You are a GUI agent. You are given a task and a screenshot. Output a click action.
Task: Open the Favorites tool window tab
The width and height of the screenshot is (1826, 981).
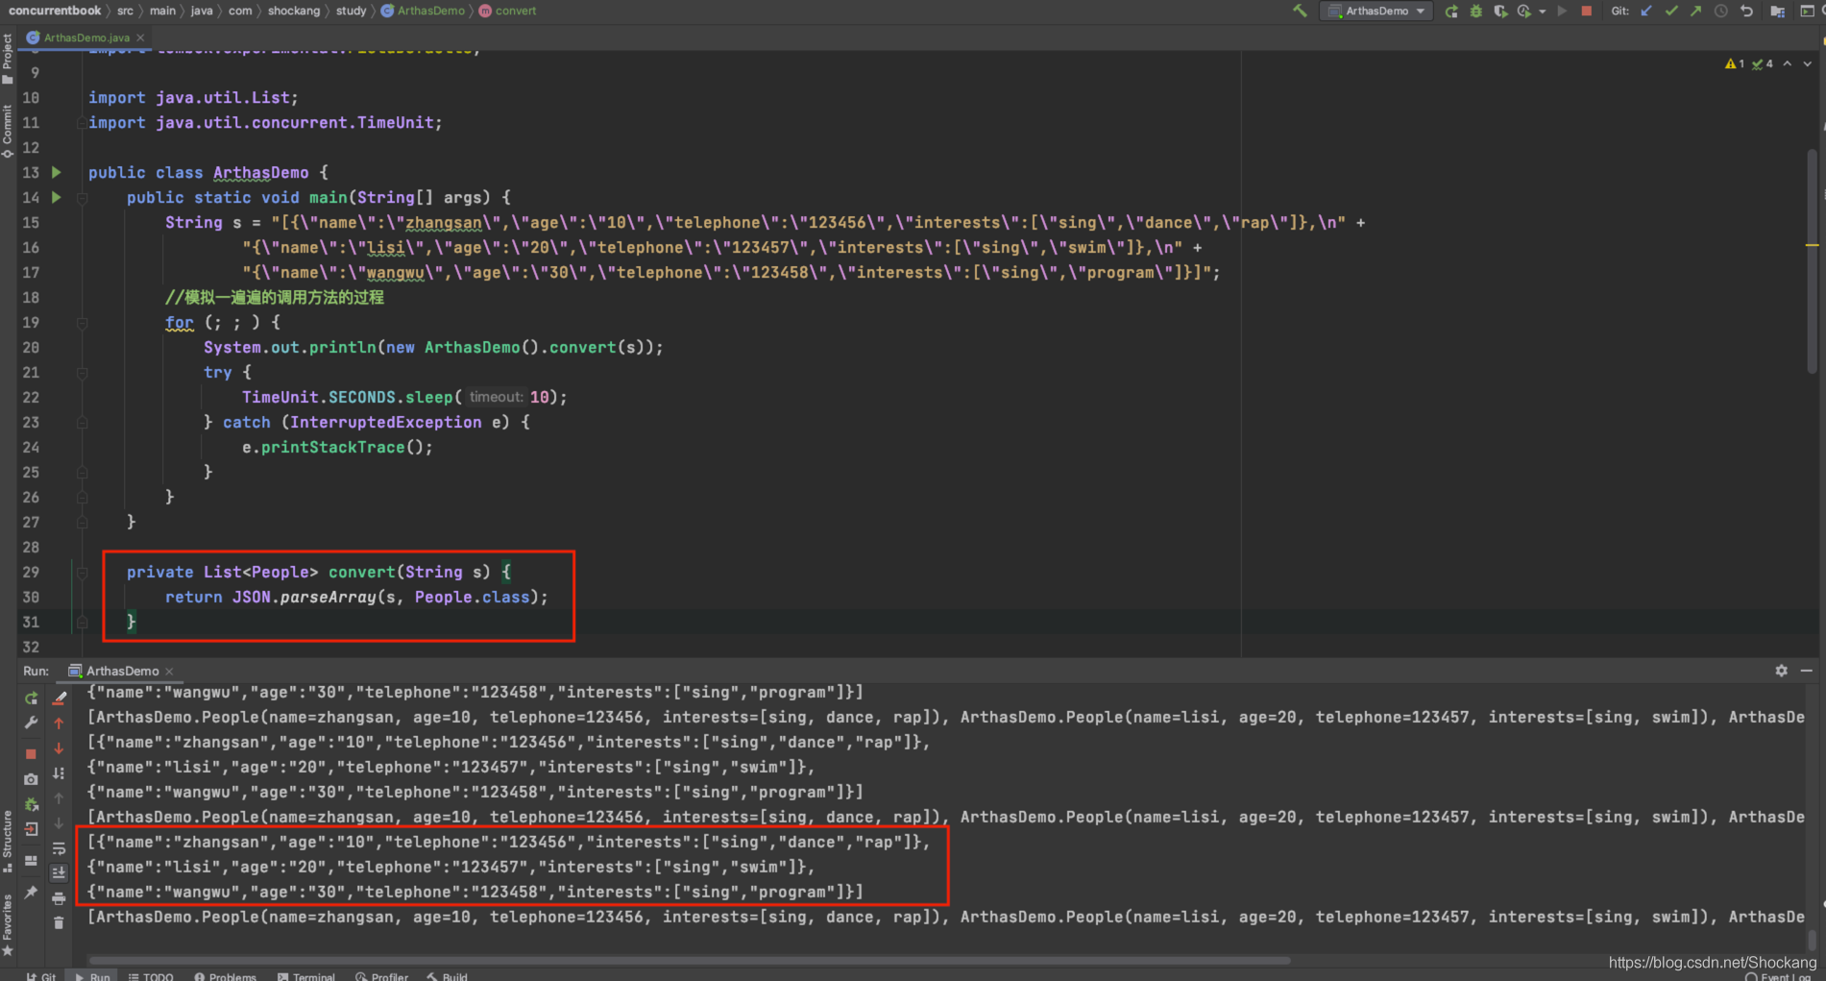point(8,924)
